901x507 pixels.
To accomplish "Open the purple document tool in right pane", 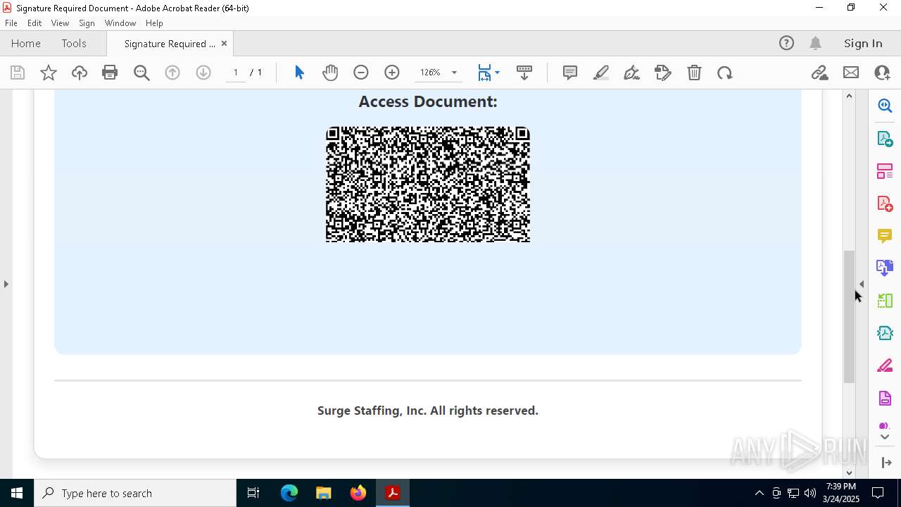I will click(x=885, y=398).
